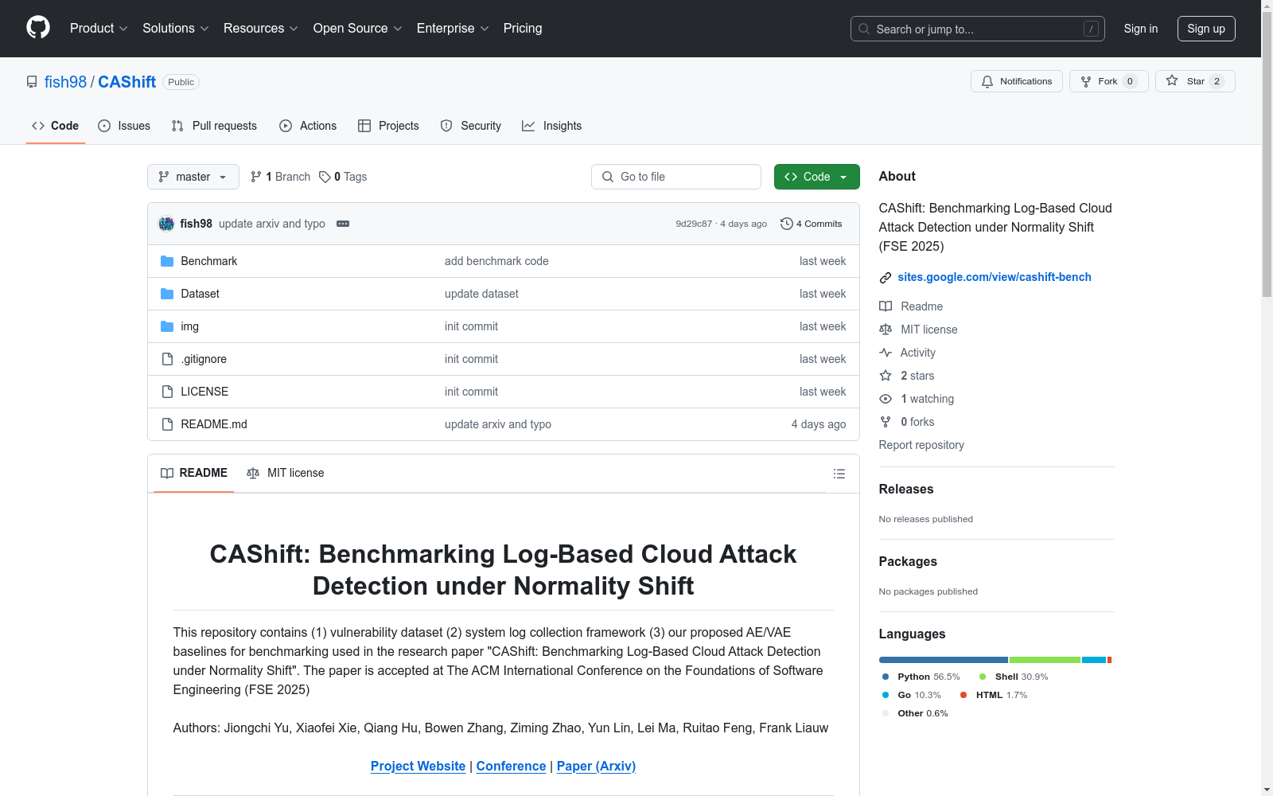This screenshot has height=796, width=1273.
Task: Open the Paper (Arxiv) link
Action: coord(596,766)
